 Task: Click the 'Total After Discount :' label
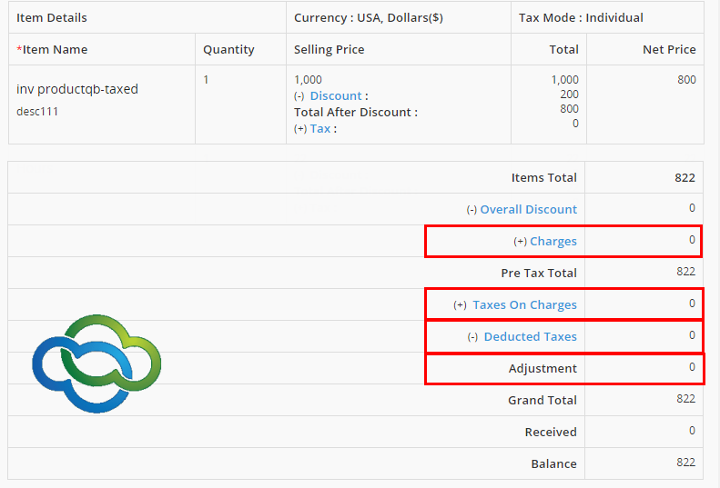pyautogui.click(x=356, y=113)
